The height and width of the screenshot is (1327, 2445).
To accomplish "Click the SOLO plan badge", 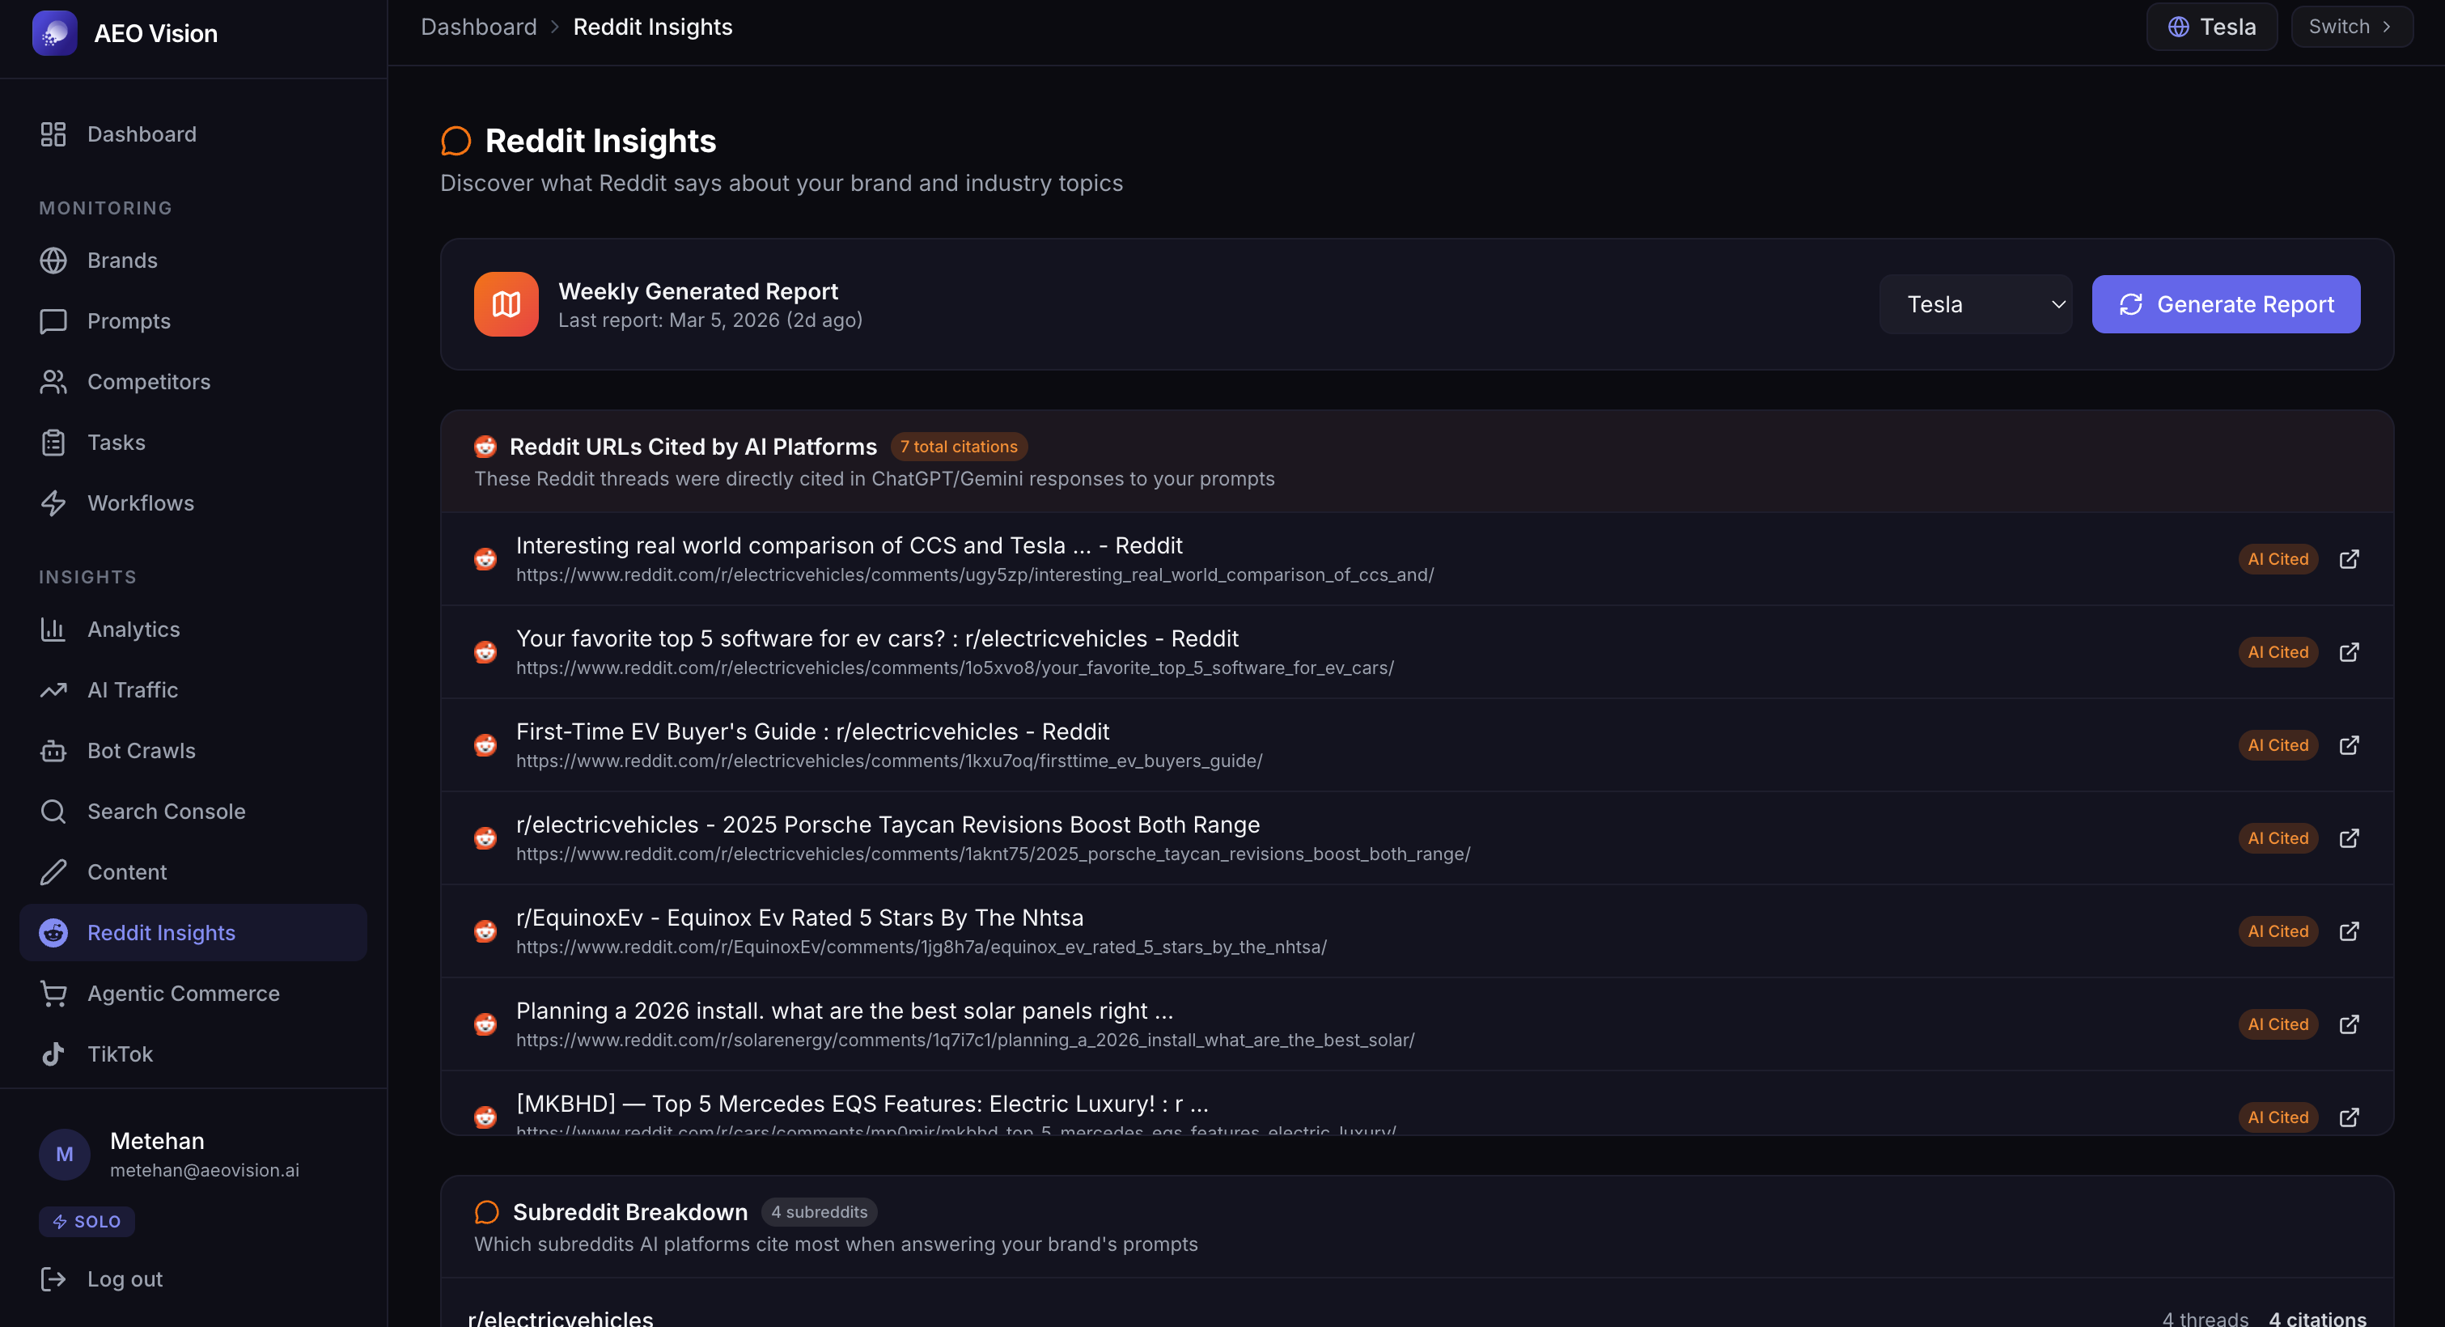I will [x=87, y=1221].
